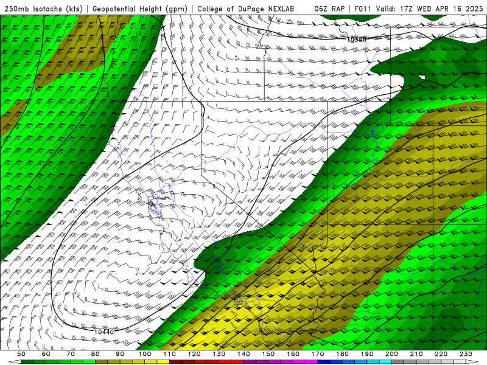The width and height of the screenshot is (487, 365).
Task: Choose the 170 legend value
Action: click(318, 354)
